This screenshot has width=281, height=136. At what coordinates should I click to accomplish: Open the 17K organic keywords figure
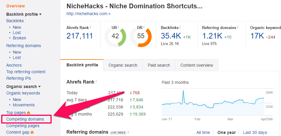pos(257,36)
